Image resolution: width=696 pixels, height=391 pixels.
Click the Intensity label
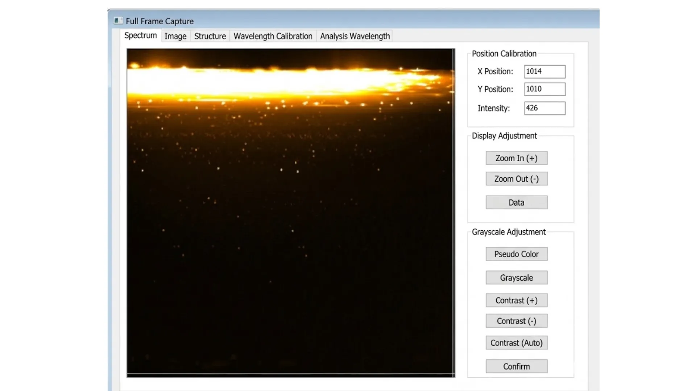493,108
